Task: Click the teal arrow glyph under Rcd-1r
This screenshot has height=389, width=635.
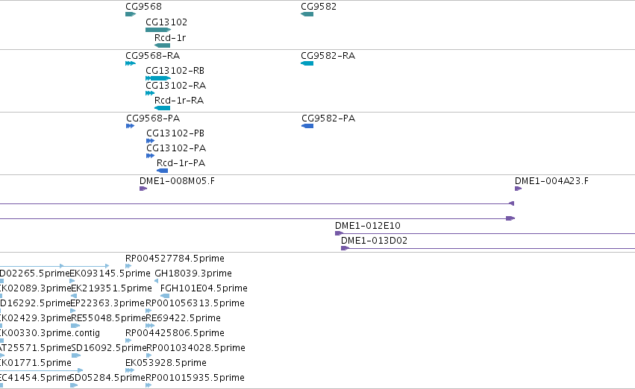Action: (163, 45)
